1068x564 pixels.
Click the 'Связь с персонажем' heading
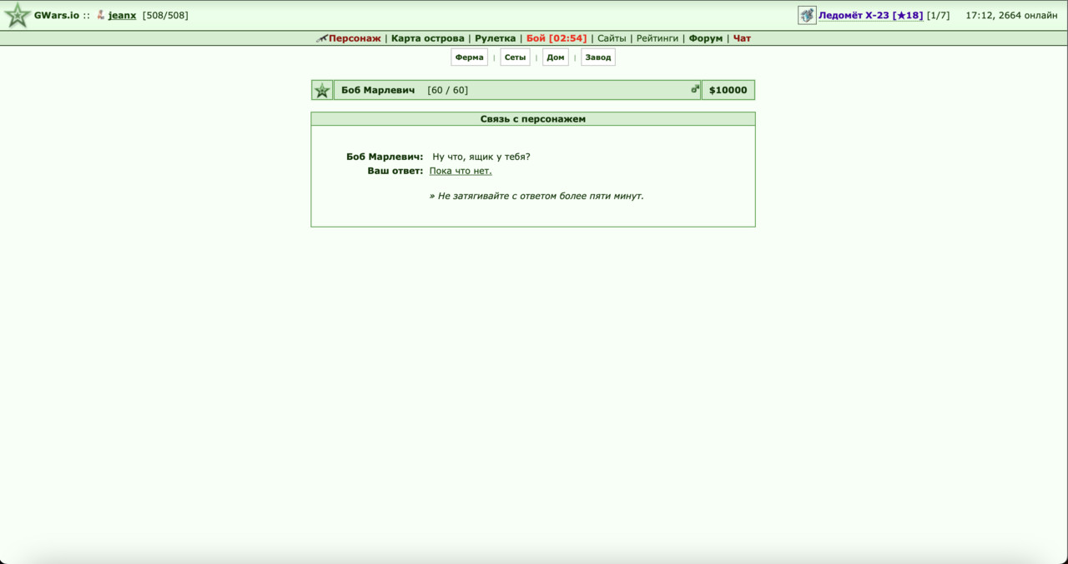[533, 119]
